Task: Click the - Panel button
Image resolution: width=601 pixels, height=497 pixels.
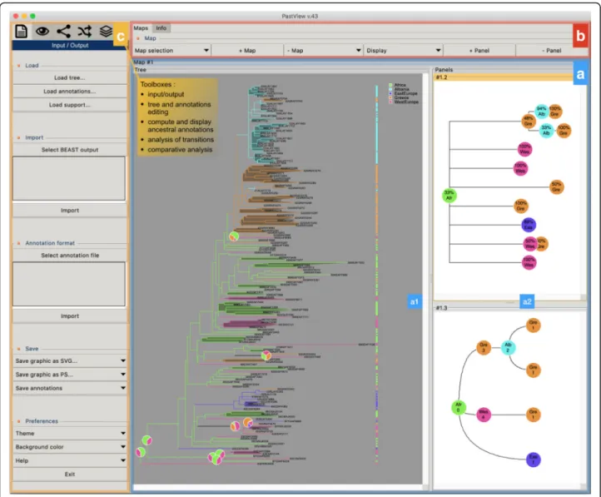Action: point(552,50)
